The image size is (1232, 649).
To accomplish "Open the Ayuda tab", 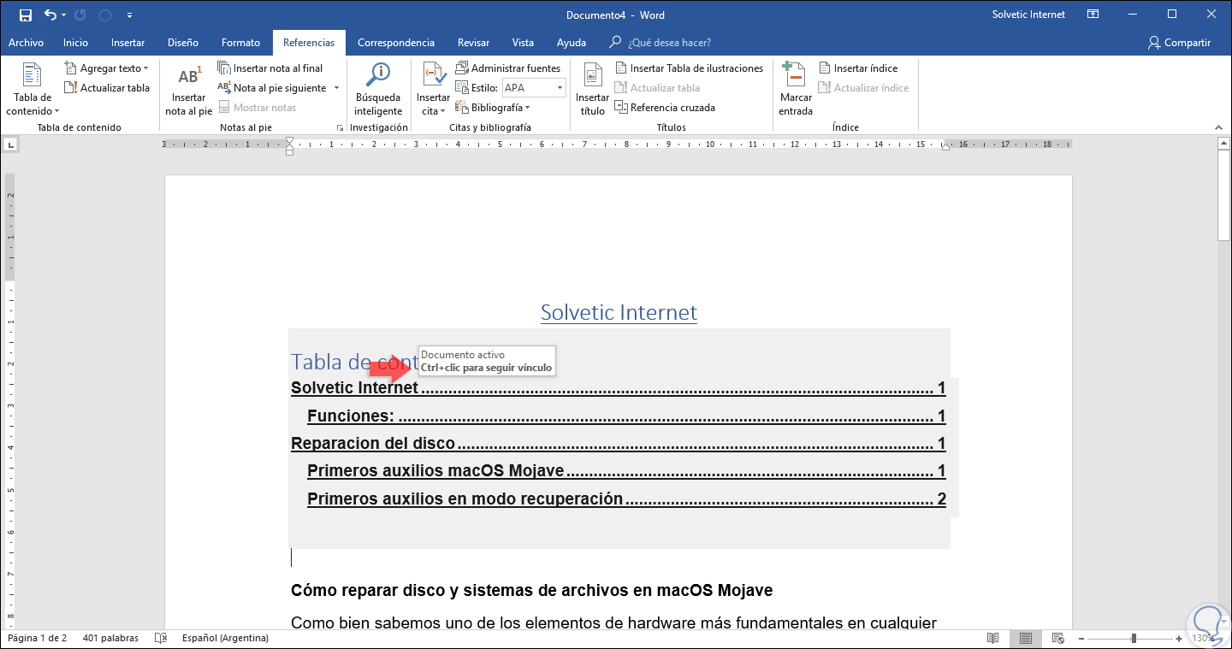I will pos(572,43).
